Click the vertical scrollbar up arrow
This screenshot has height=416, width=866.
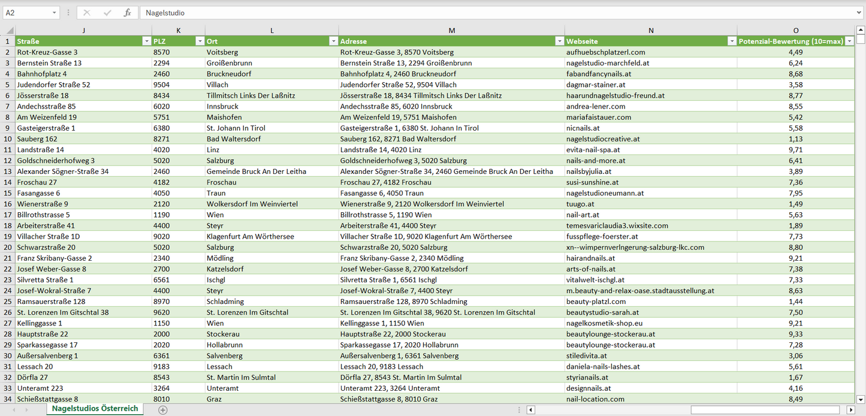click(x=861, y=29)
